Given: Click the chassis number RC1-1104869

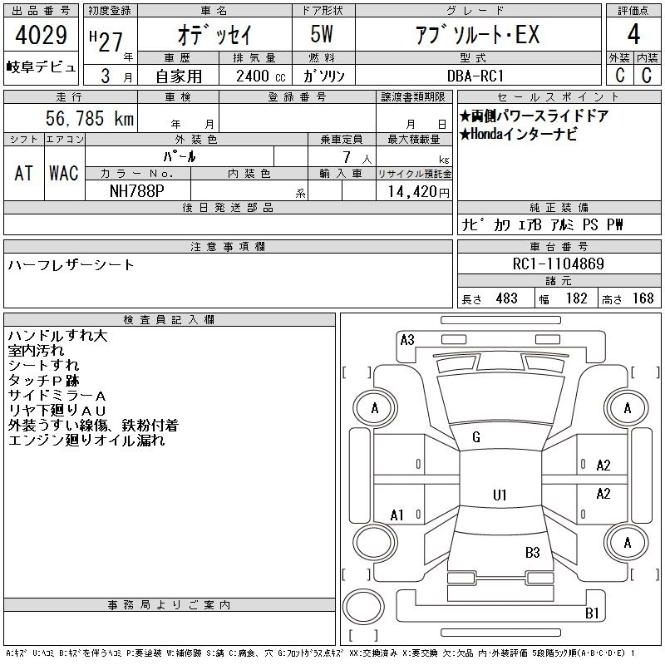Looking at the screenshot, I should coord(559,264).
